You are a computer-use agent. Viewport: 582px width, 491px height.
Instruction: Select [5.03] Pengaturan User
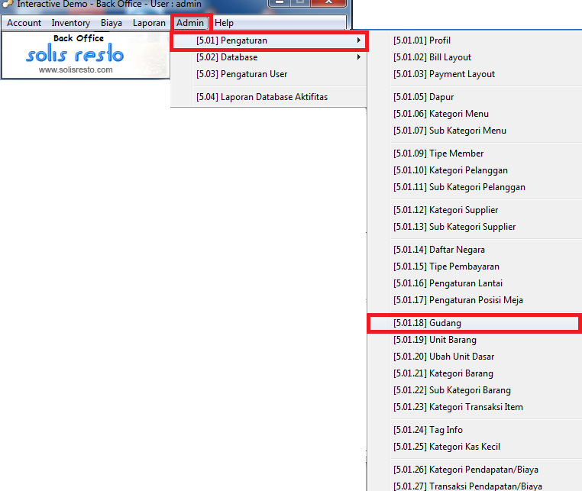(x=241, y=74)
